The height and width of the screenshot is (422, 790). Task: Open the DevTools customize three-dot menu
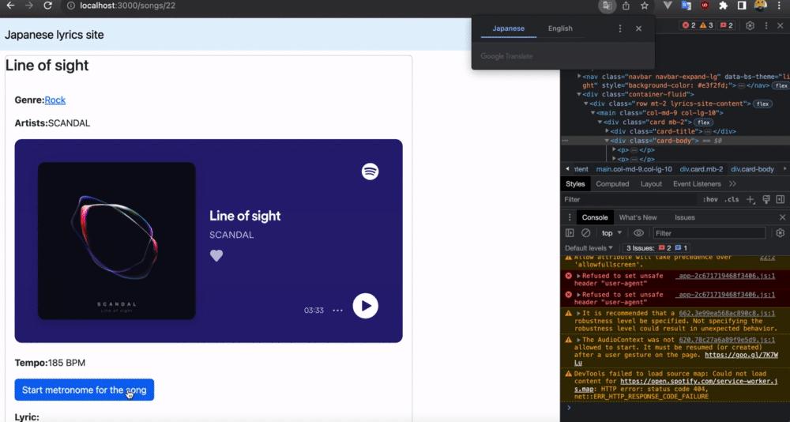pyautogui.click(x=766, y=26)
